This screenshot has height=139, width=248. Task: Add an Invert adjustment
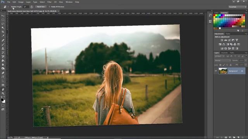point(222,48)
